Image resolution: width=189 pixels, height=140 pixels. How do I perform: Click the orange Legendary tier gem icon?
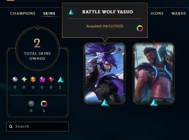click(x=33, y=79)
